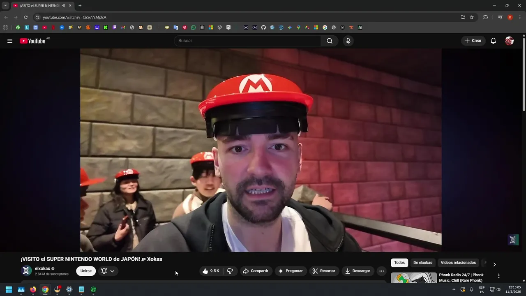Go to YouTube home via logo

(32, 41)
